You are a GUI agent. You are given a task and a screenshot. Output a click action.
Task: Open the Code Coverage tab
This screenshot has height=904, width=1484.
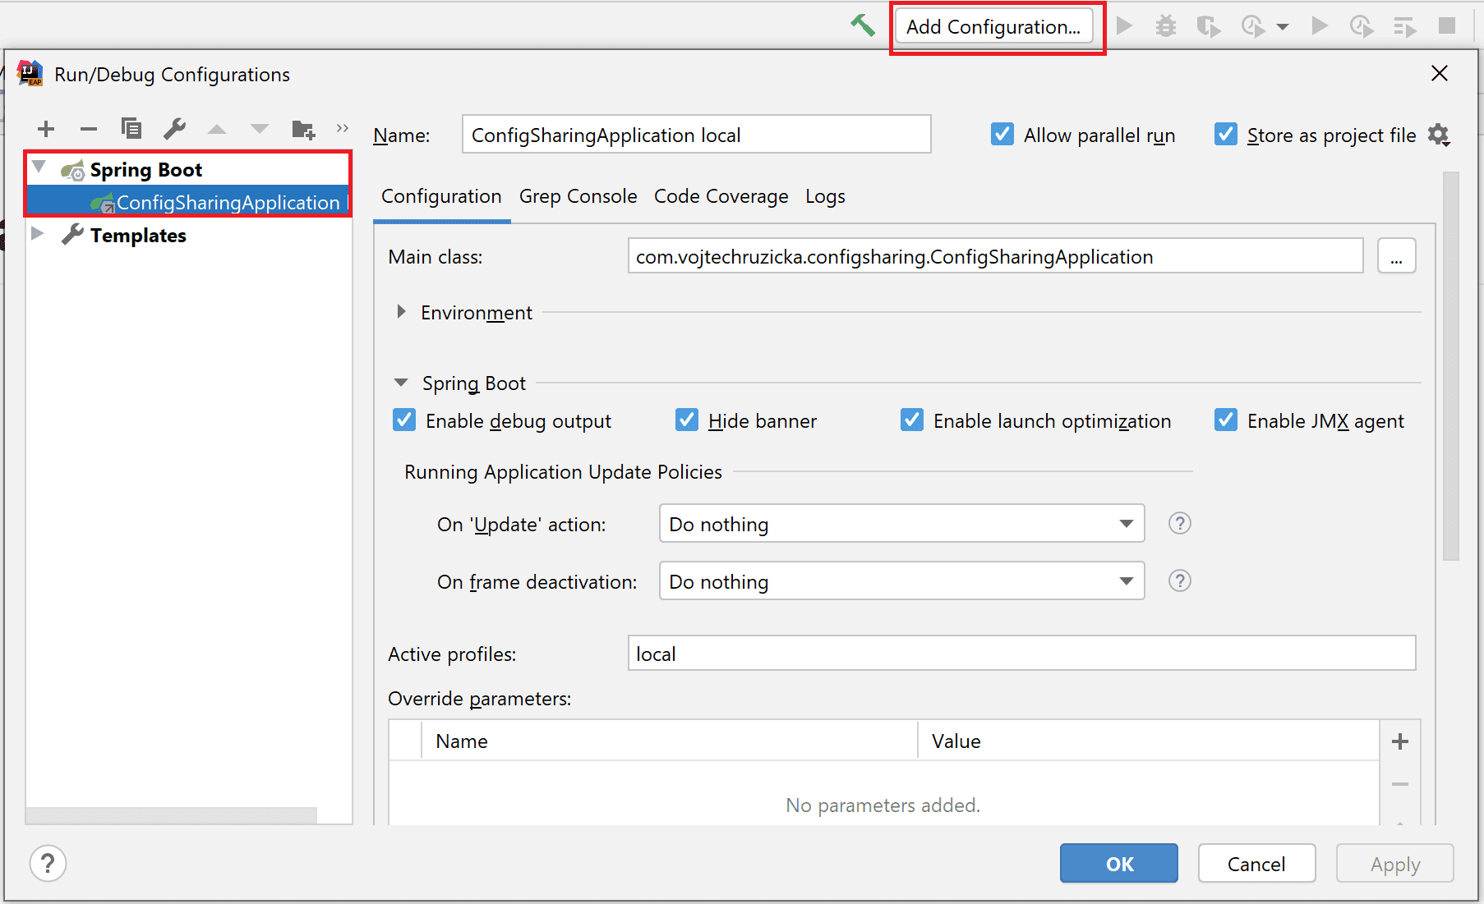[721, 196]
